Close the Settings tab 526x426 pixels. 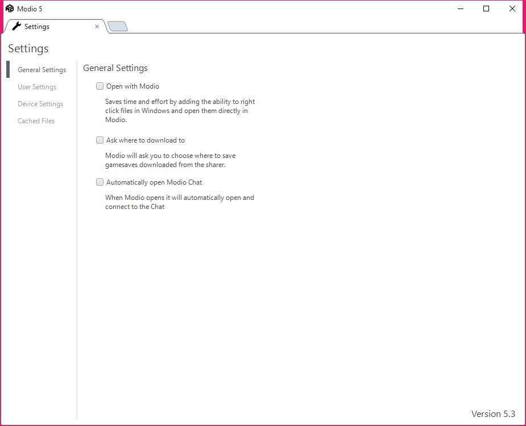(97, 27)
